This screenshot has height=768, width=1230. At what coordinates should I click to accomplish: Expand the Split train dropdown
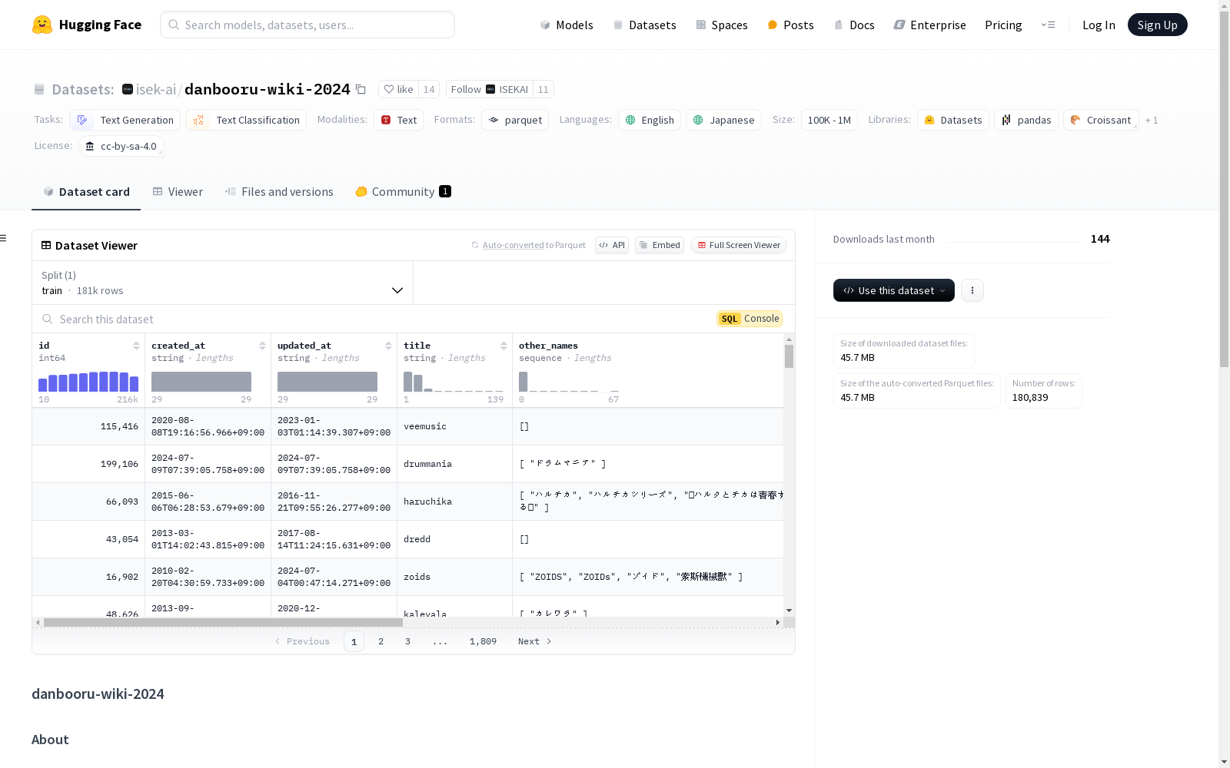click(x=222, y=283)
